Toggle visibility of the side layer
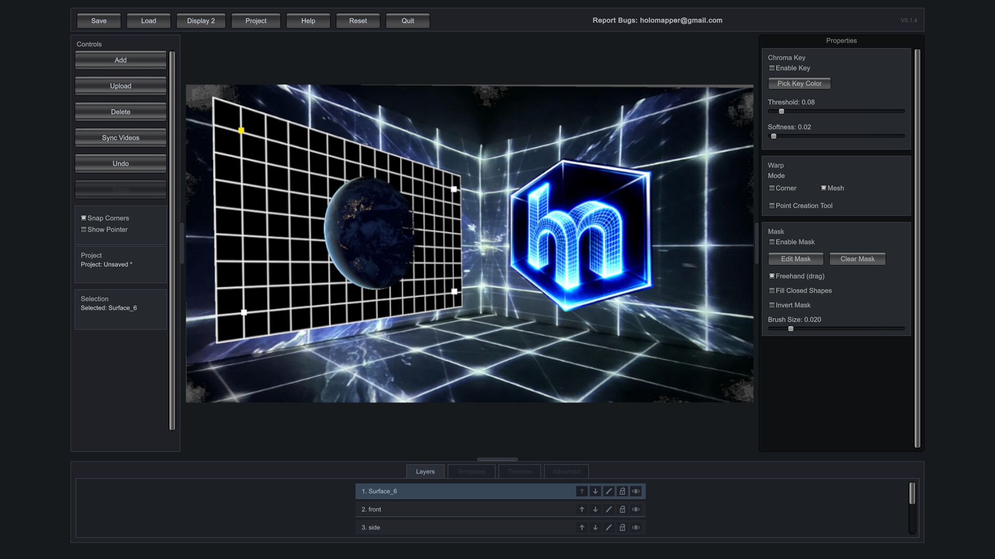The height and width of the screenshot is (559, 995). (636, 527)
